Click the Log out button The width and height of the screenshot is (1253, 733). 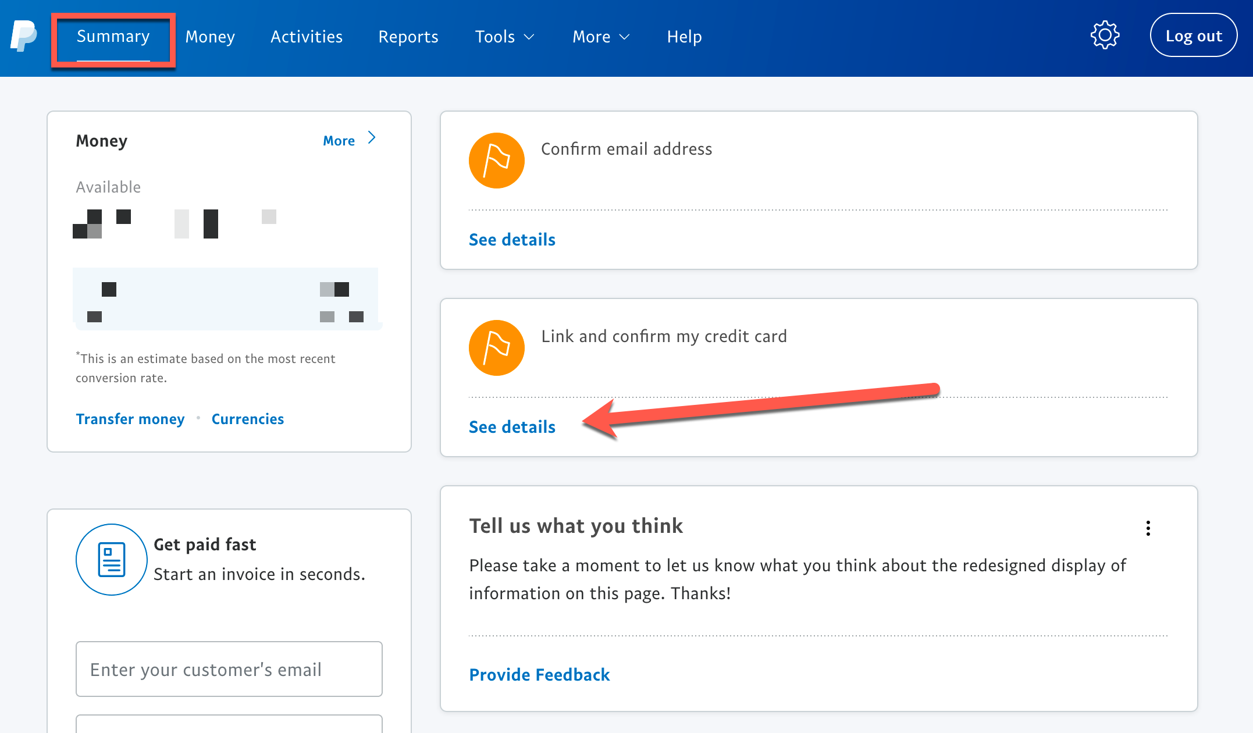1194,35
